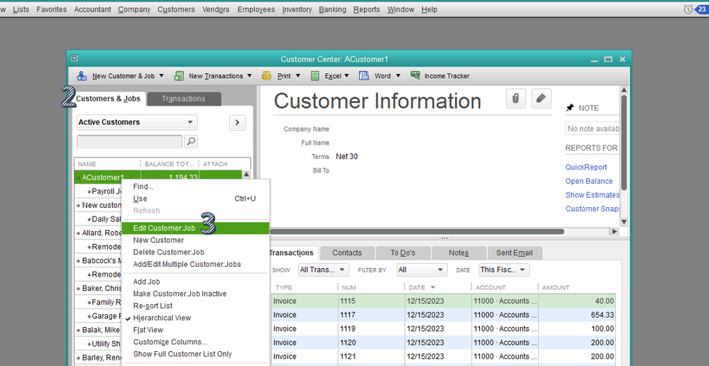Choose Find... in context menu
Image resolution: width=709 pixels, height=366 pixels.
pos(143,187)
